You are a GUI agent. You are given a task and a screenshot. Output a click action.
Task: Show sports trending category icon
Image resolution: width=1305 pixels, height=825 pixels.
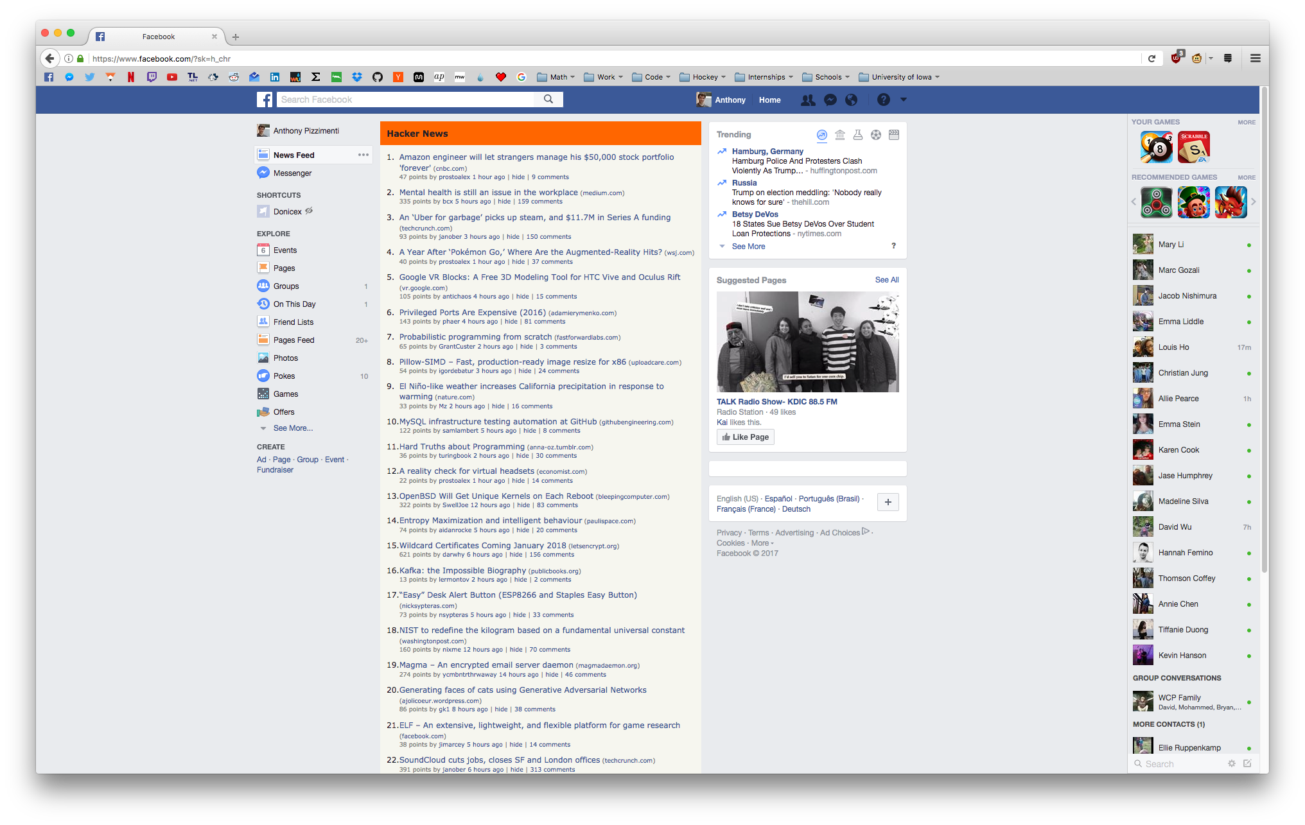[x=876, y=135]
